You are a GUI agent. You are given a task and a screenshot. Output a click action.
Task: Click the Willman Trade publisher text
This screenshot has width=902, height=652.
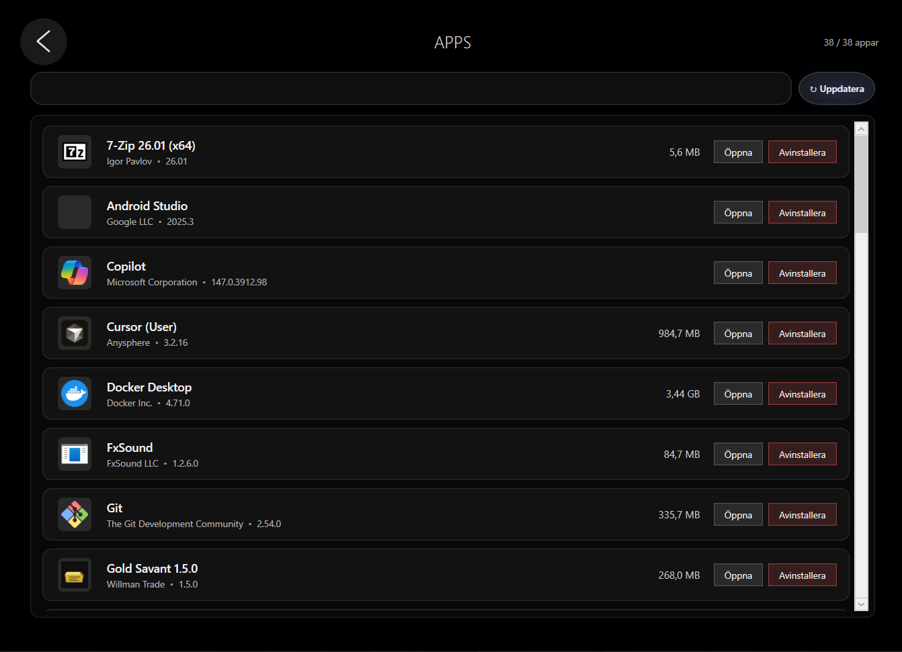coord(135,585)
